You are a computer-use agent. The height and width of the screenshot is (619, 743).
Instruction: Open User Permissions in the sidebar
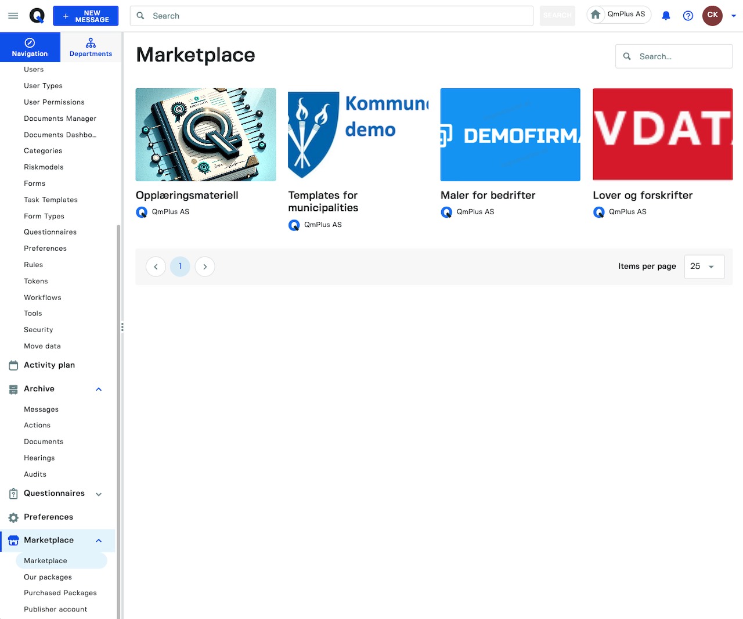54,102
